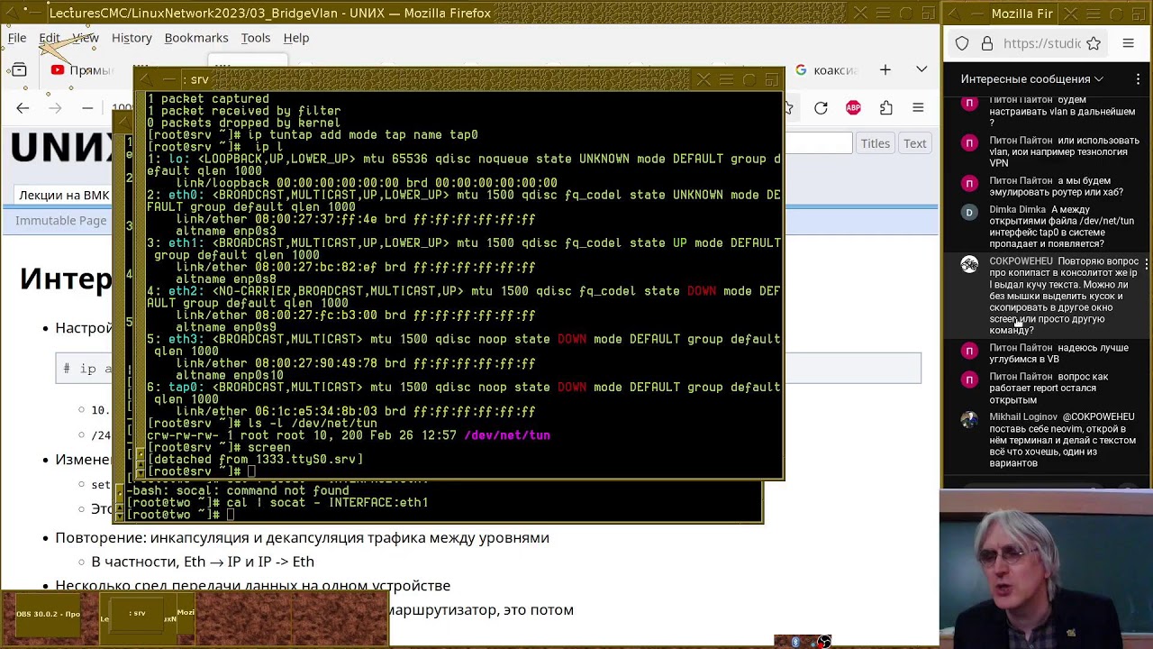Open the History menu
Image resolution: width=1153 pixels, height=649 pixels.
(x=132, y=38)
